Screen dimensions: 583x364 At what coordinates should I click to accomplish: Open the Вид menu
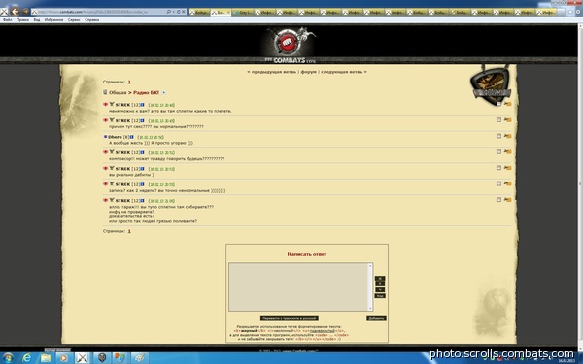37,20
